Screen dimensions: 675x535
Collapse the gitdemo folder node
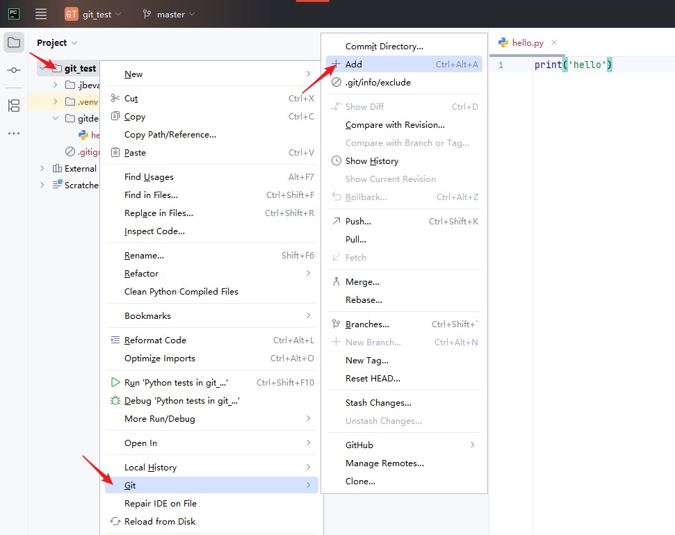(55, 118)
